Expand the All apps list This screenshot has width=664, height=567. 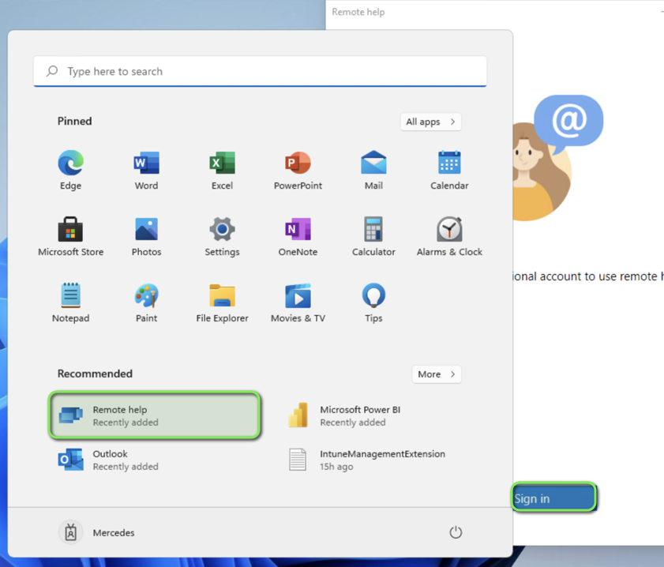tap(430, 122)
